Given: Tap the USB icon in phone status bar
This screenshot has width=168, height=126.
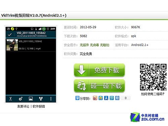Looking at the screenshot, I should click(x=16, y=29).
